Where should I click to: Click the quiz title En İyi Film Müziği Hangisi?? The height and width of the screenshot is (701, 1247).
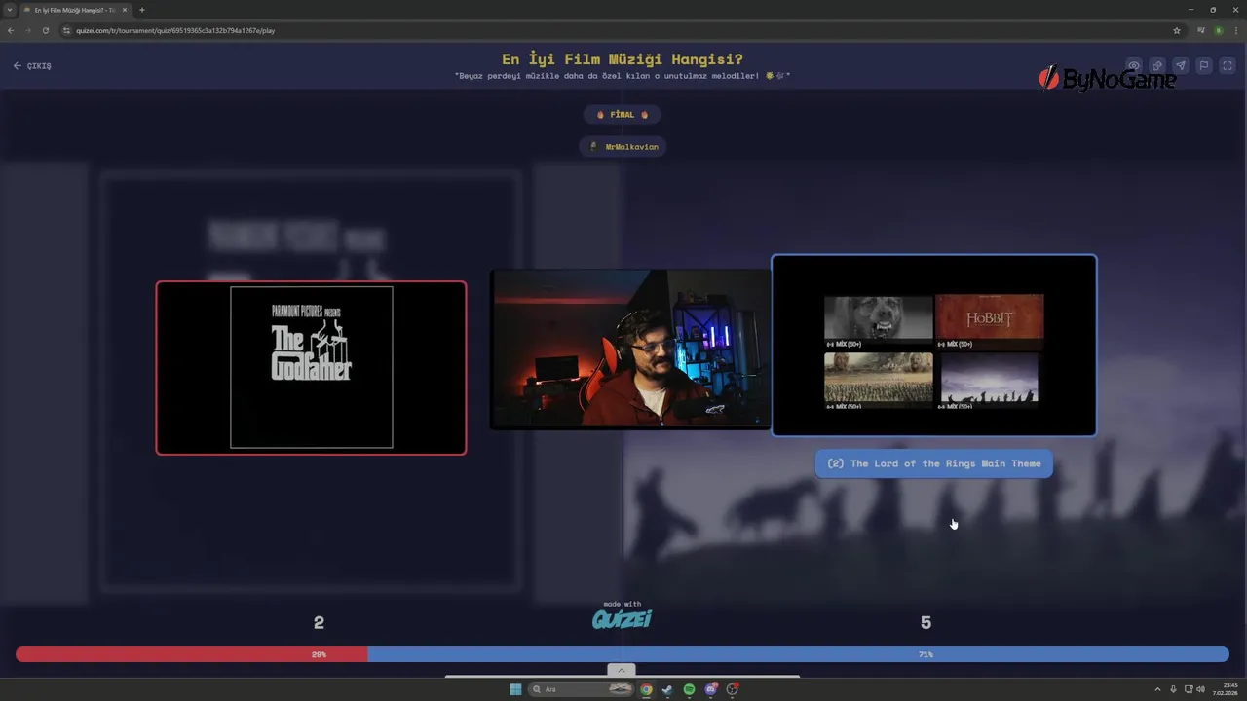pos(623,59)
